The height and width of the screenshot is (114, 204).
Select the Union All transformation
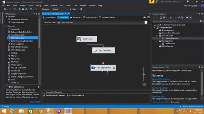point(15,83)
